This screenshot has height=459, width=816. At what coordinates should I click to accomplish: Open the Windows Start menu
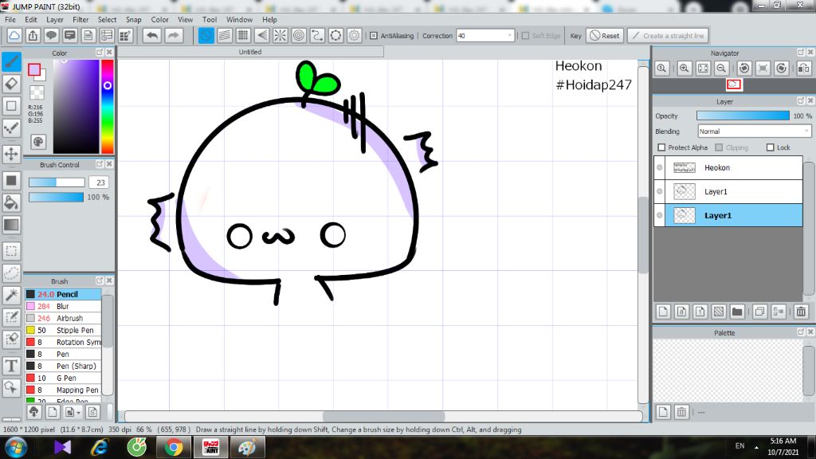click(16, 448)
